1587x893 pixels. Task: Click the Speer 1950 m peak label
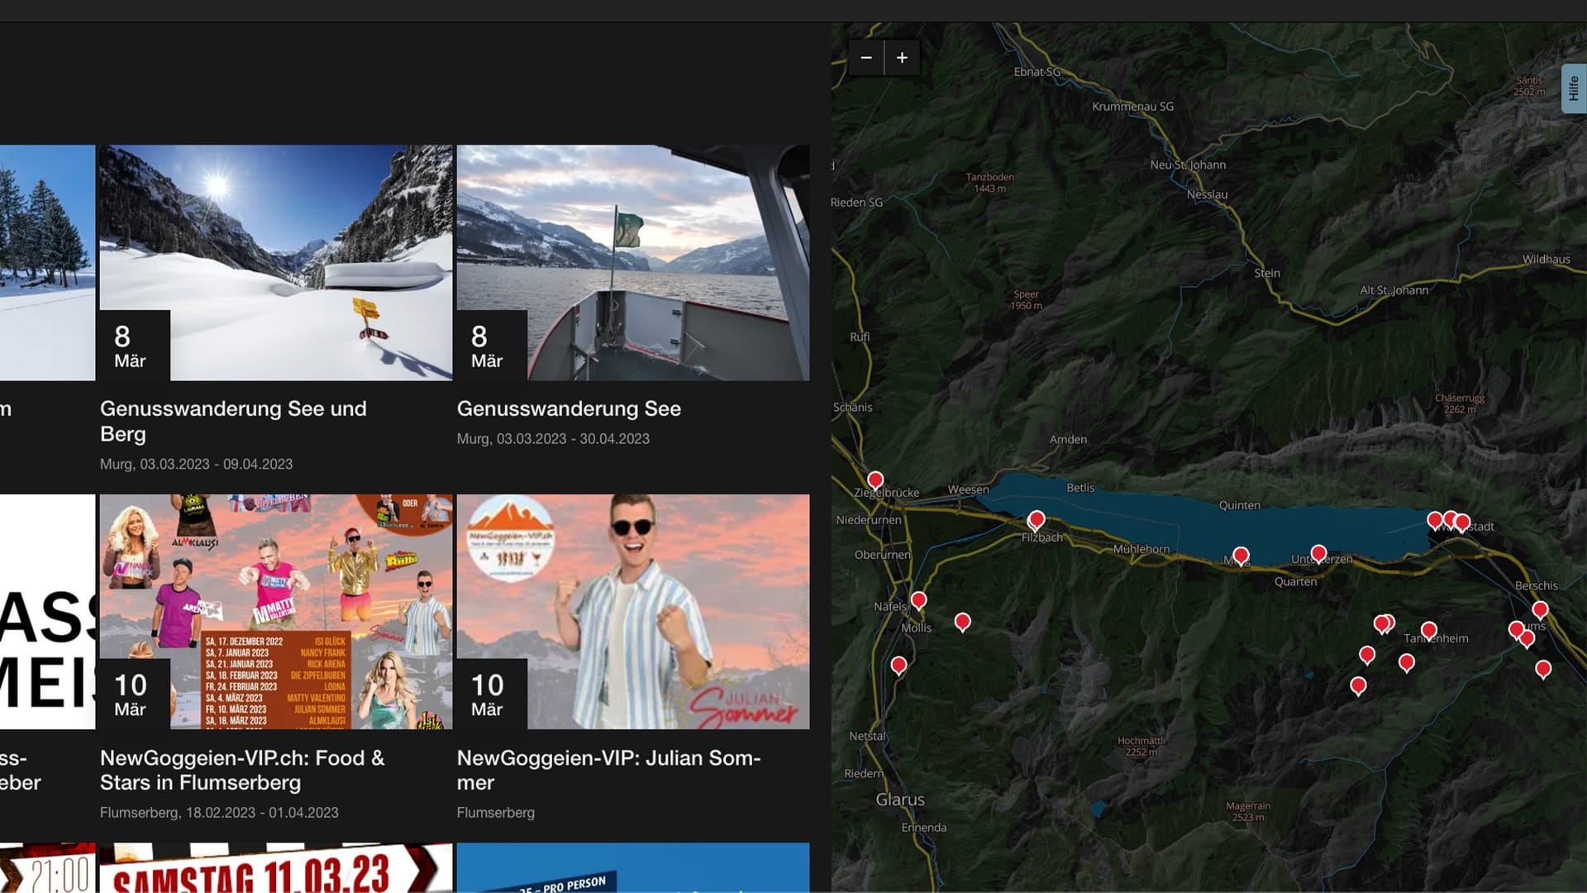tap(1026, 300)
